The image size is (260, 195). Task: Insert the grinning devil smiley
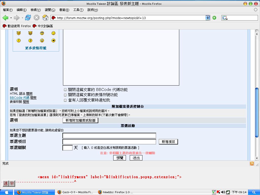coord(30,33)
